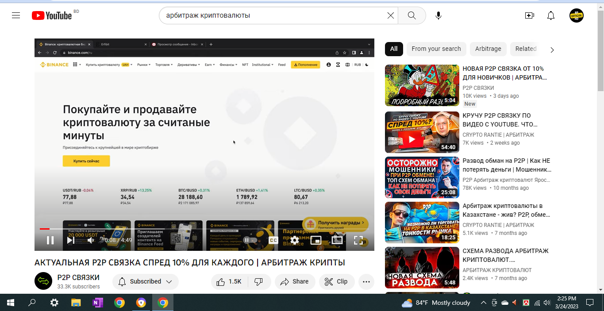
Task: Open account avatar menu
Action: 576,15
